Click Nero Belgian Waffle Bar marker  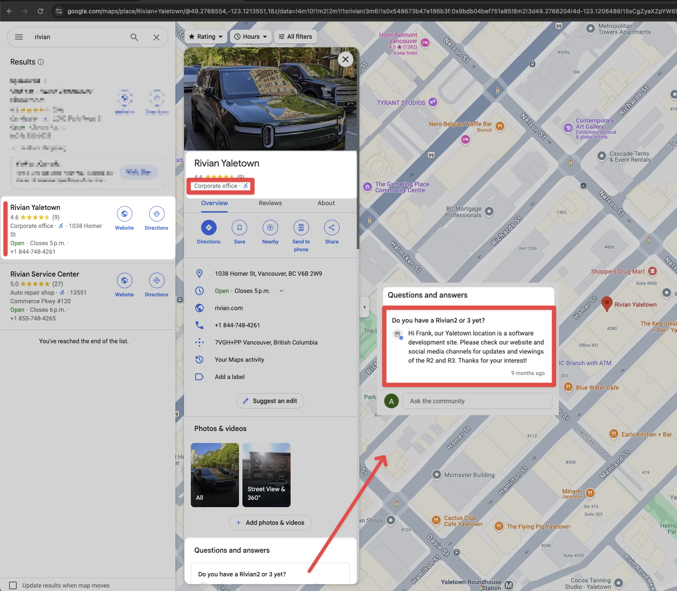(x=500, y=126)
